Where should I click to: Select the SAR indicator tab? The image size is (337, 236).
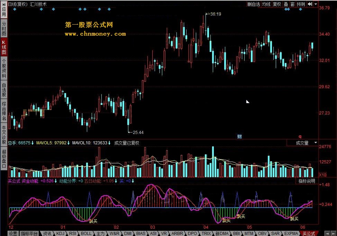point(275,234)
